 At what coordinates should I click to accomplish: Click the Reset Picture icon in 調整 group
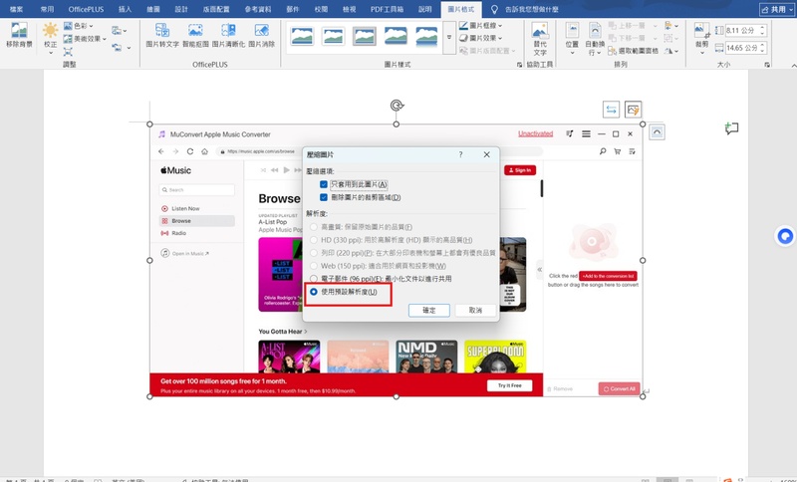[x=117, y=47]
